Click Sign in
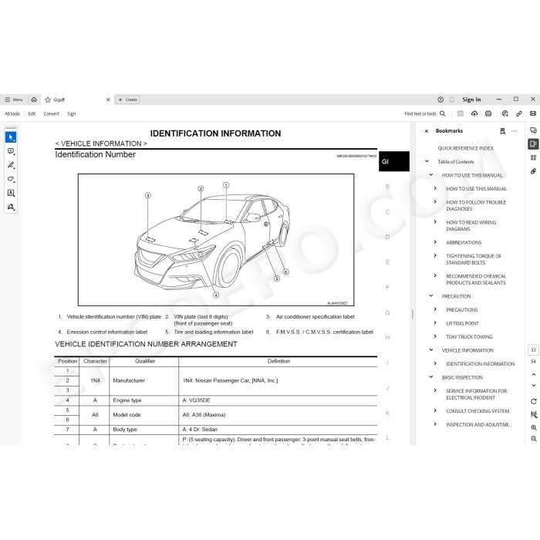This screenshot has width=540, height=540. coord(471,100)
